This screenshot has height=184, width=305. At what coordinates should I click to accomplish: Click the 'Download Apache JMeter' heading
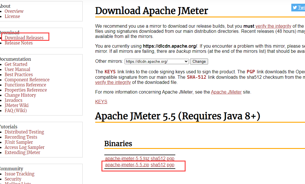152,11
